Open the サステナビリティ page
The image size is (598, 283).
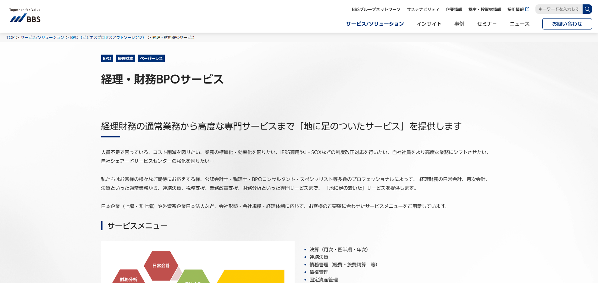click(423, 9)
